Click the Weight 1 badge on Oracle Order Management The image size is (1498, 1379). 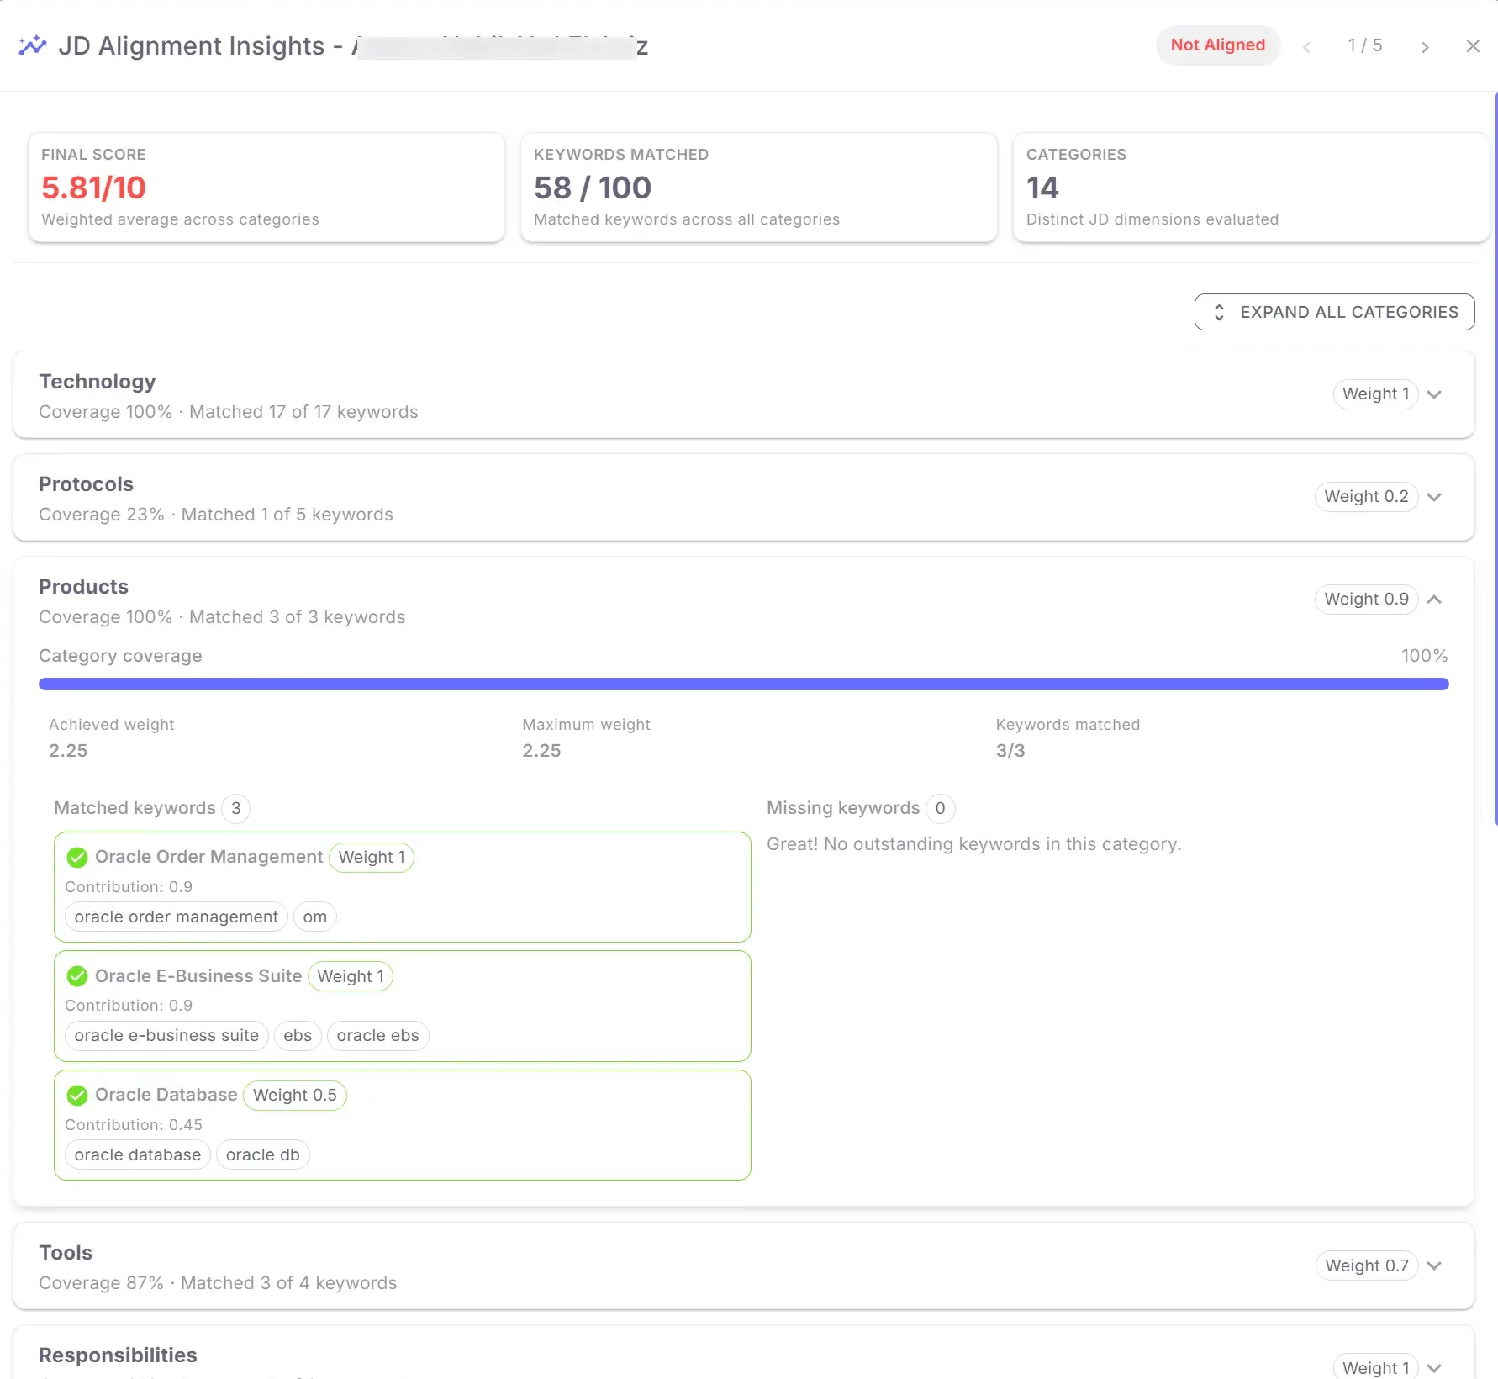pyautogui.click(x=371, y=857)
